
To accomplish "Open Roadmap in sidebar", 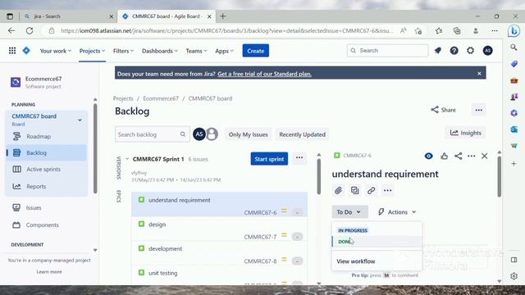I will (x=47, y=137).
